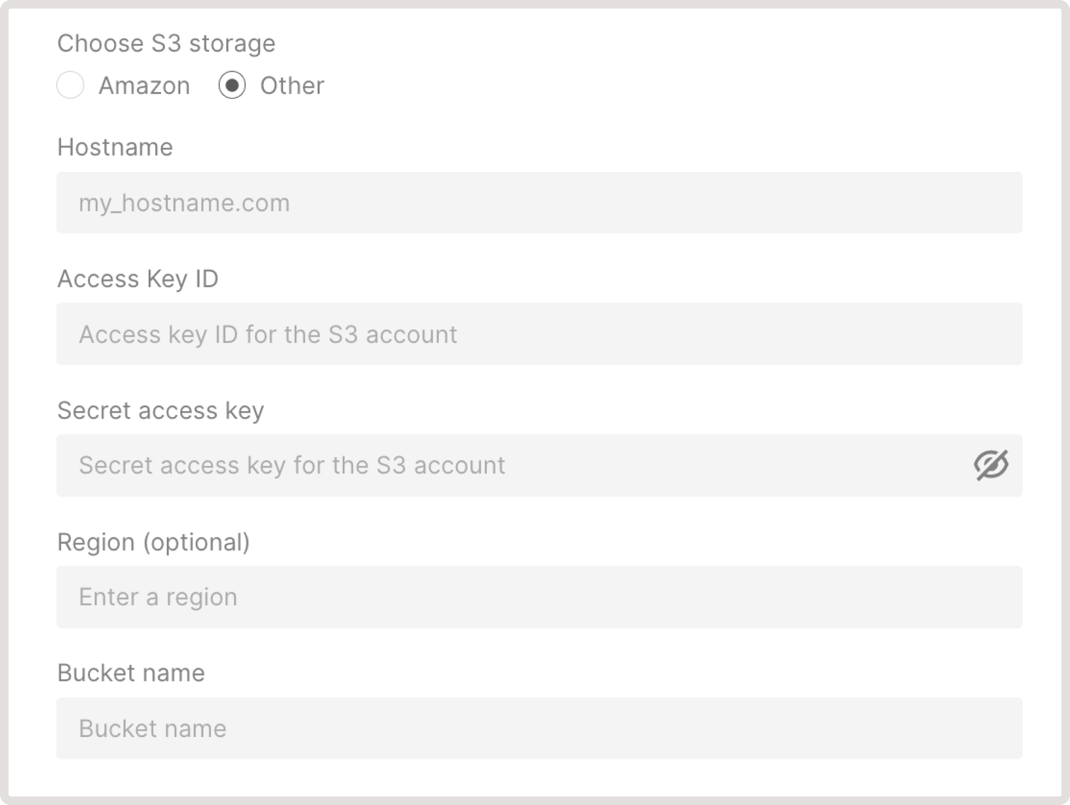This screenshot has width=1070, height=805.
Task: Click the Region (optional) label
Action: [x=154, y=542]
